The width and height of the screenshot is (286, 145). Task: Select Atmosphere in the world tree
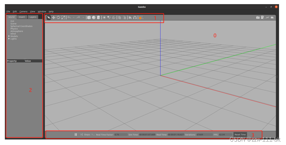(17, 31)
